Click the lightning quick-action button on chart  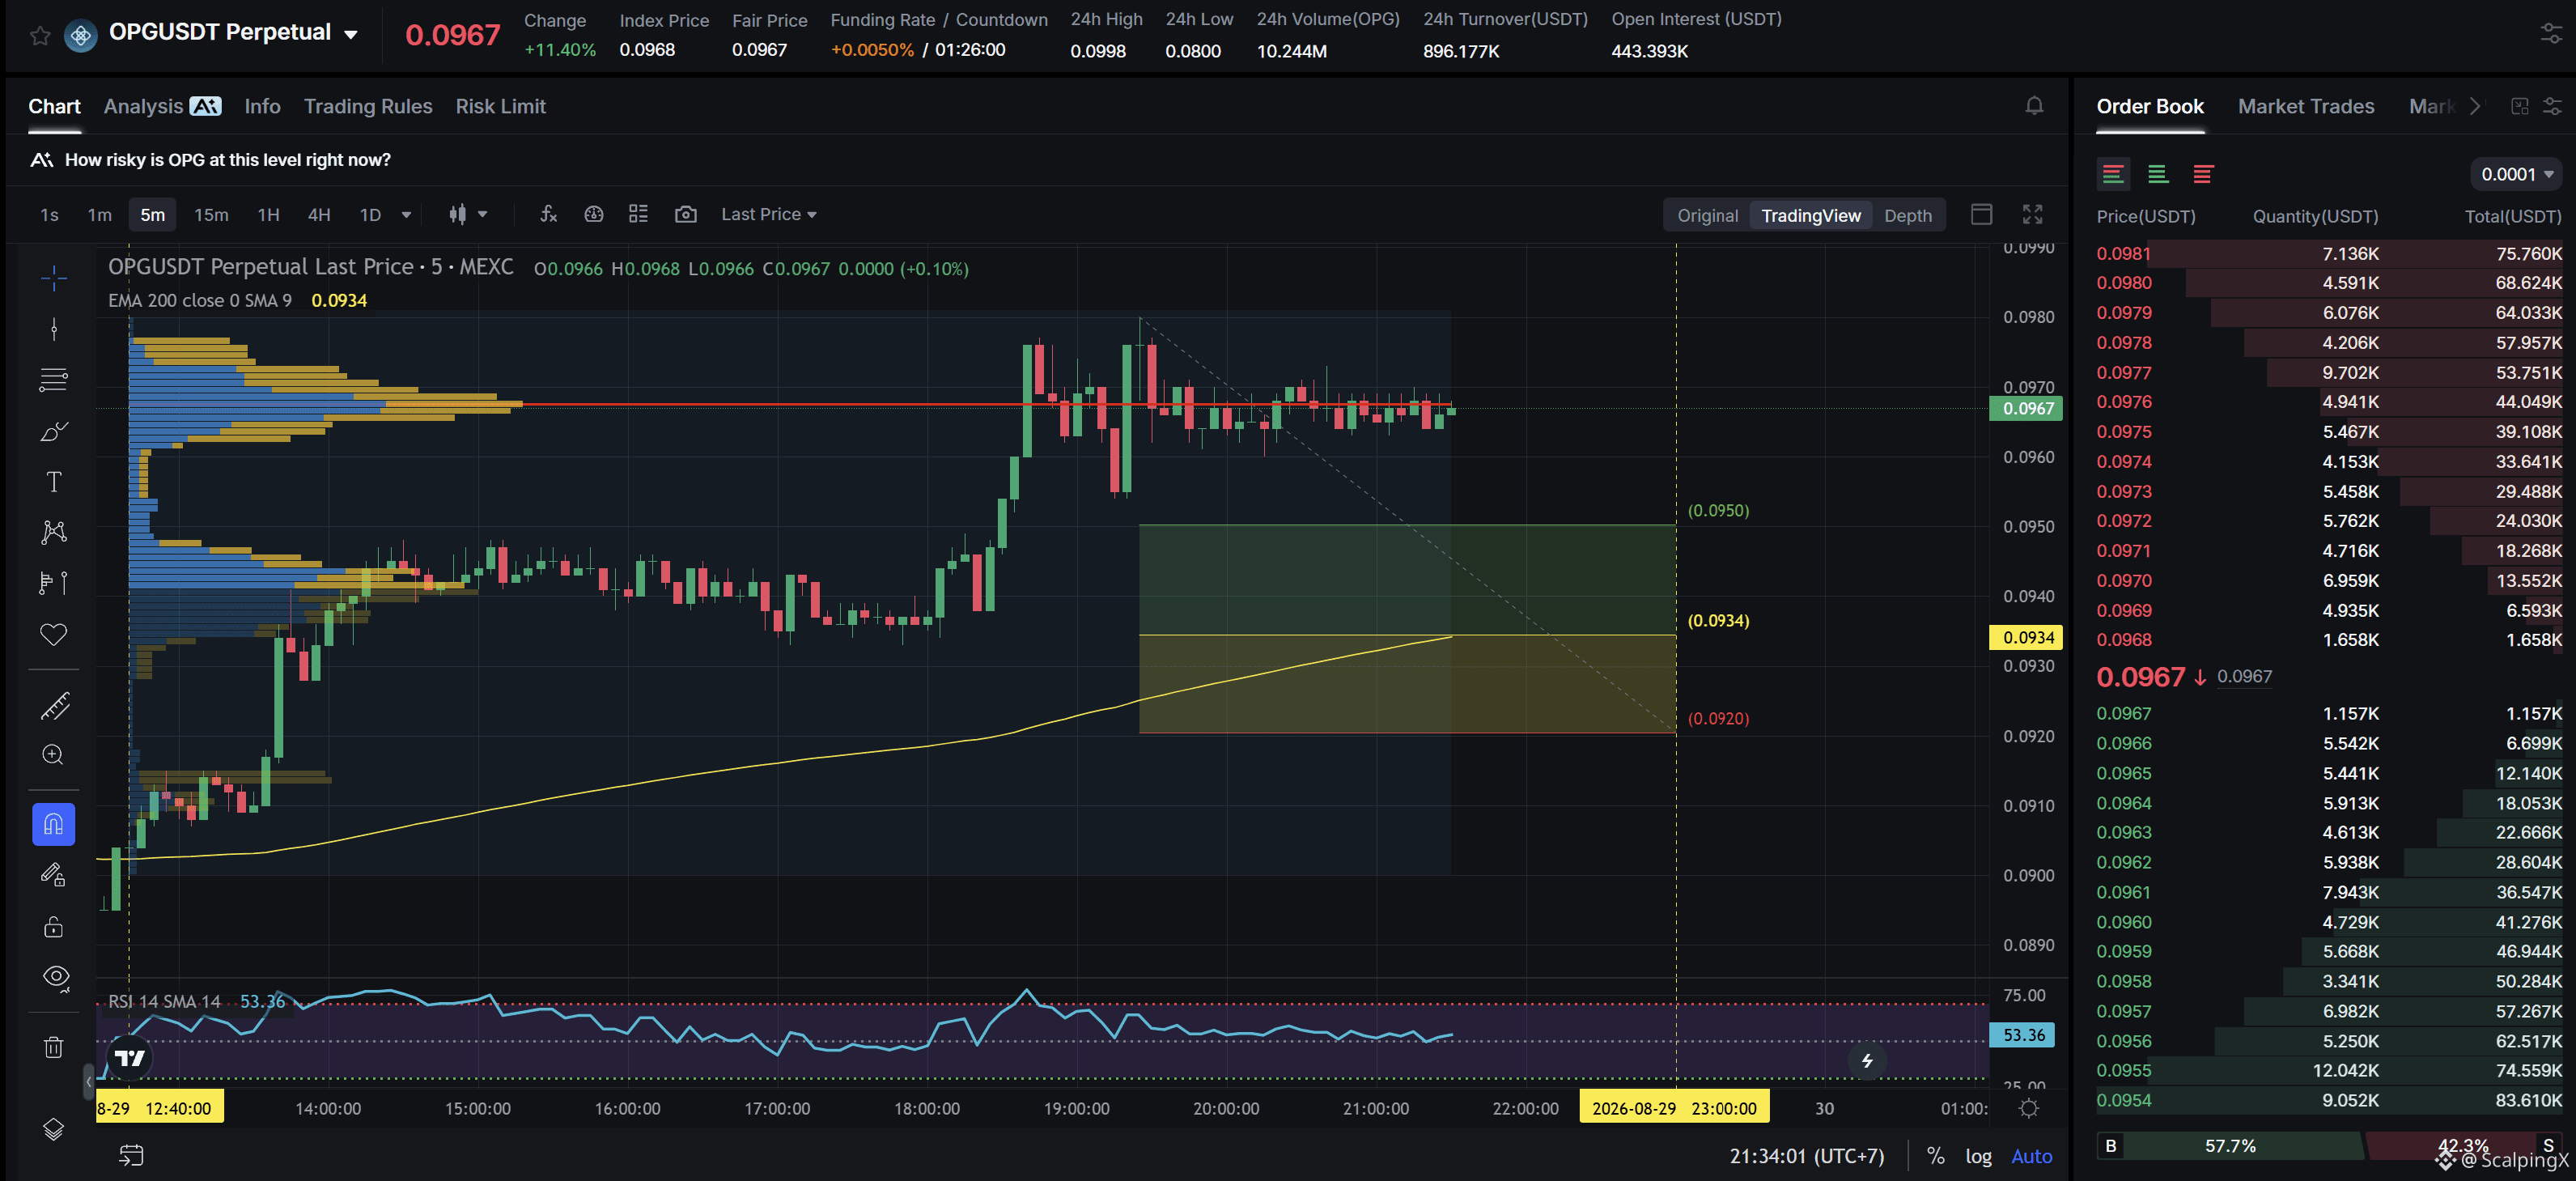(x=1867, y=1061)
